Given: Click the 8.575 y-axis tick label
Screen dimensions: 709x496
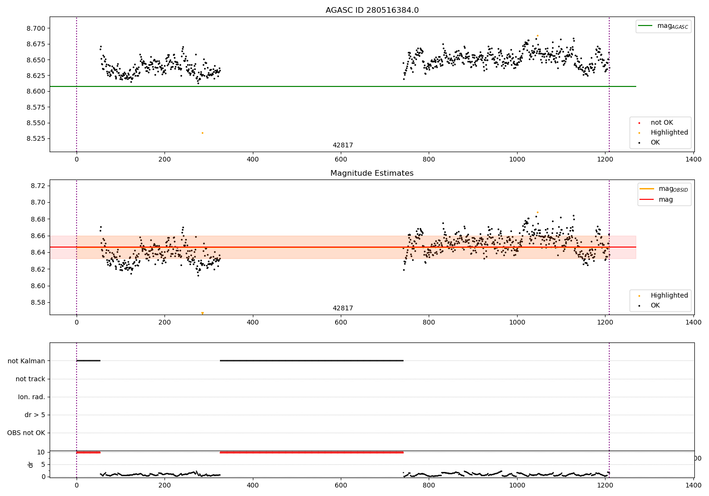Looking at the screenshot, I should point(36,107).
